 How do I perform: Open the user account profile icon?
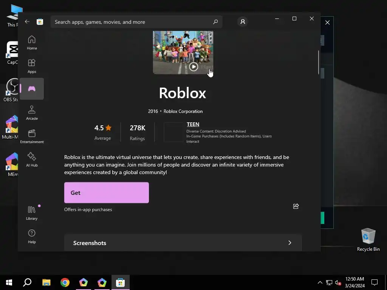pos(243,22)
